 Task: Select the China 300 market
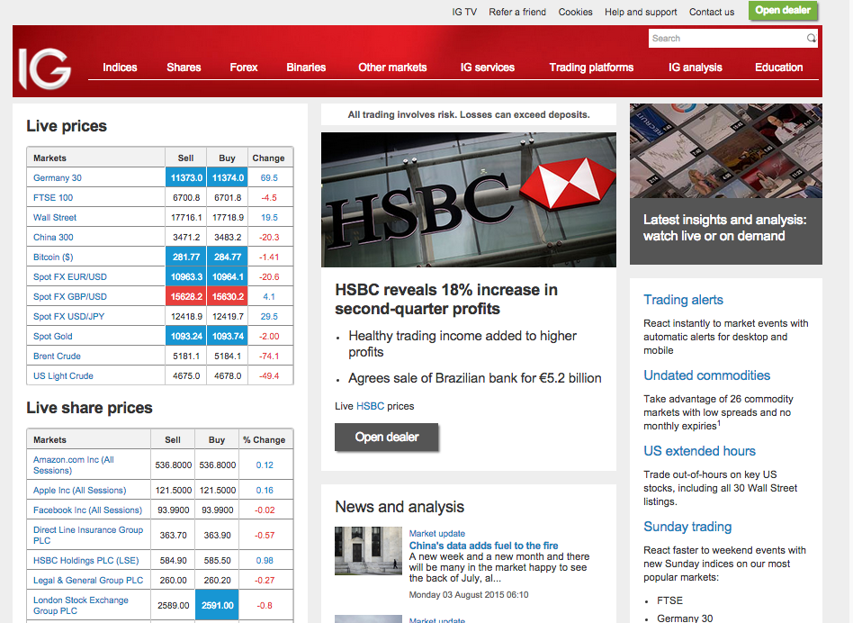pos(53,238)
